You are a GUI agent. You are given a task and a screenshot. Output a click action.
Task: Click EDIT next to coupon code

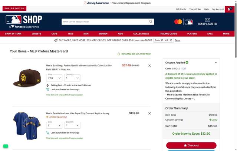pos(184,69)
